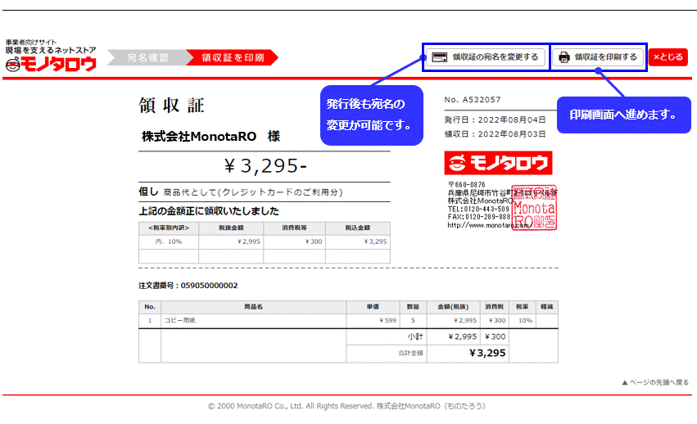Click the 内、10% tax rate cell

tap(169, 241)
